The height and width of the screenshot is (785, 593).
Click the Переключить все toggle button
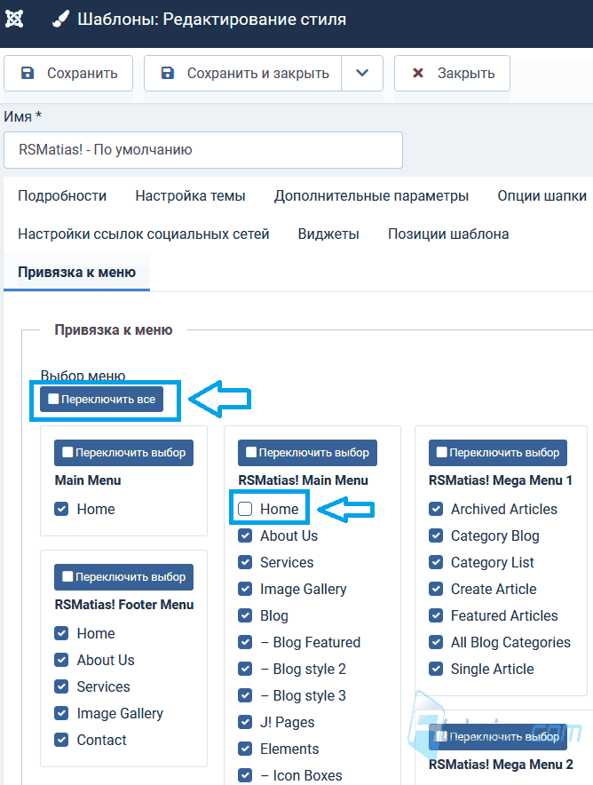[101, 399]
